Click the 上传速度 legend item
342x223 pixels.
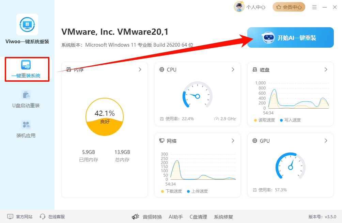(197, 191)
